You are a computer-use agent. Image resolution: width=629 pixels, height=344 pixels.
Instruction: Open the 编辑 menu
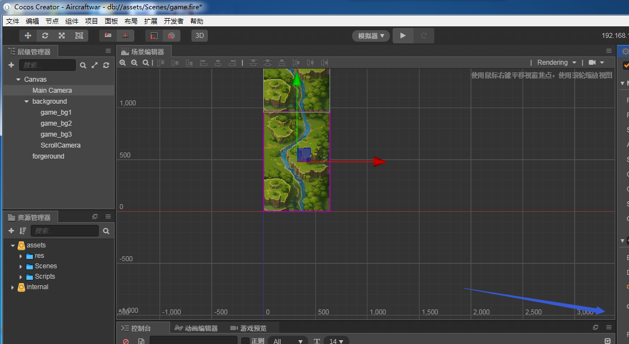point(32,21)
